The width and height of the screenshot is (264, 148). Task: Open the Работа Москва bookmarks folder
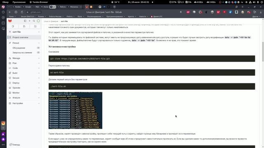pyautogui.click(x=56, y=16)
